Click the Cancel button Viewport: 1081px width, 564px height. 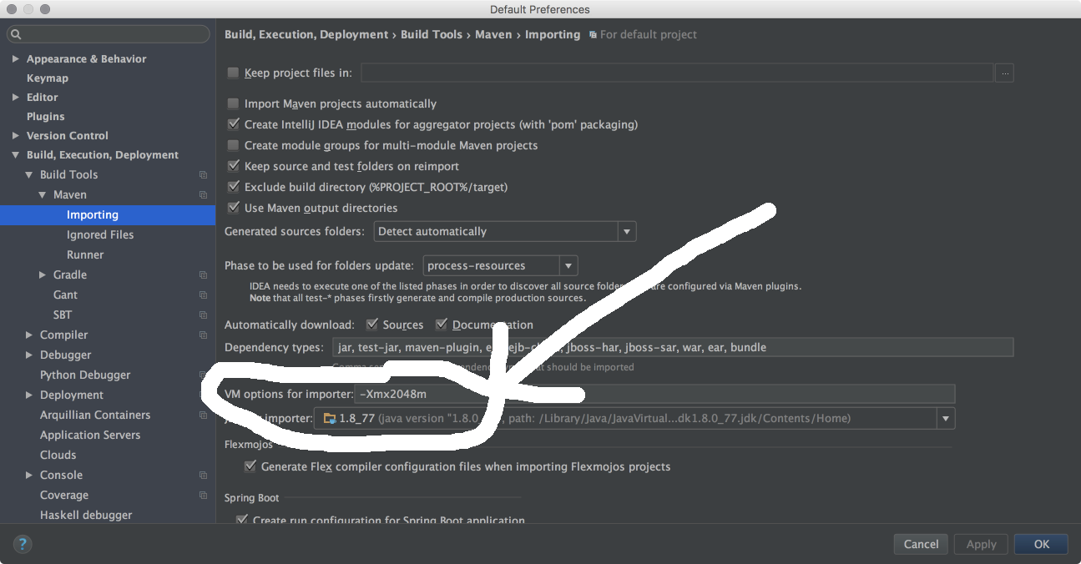coord(921,544)
